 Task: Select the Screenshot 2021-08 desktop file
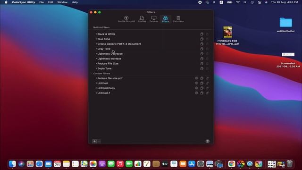[x=288, y=60]
